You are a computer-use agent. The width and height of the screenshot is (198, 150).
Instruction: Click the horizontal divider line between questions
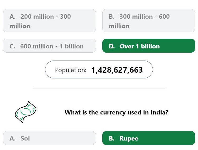[x=99, y=88]
